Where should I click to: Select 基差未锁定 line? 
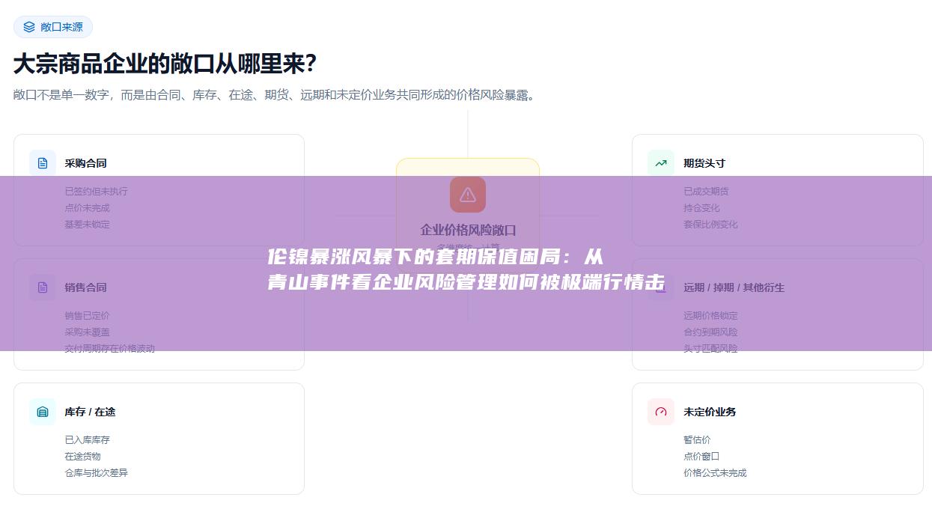88,224
